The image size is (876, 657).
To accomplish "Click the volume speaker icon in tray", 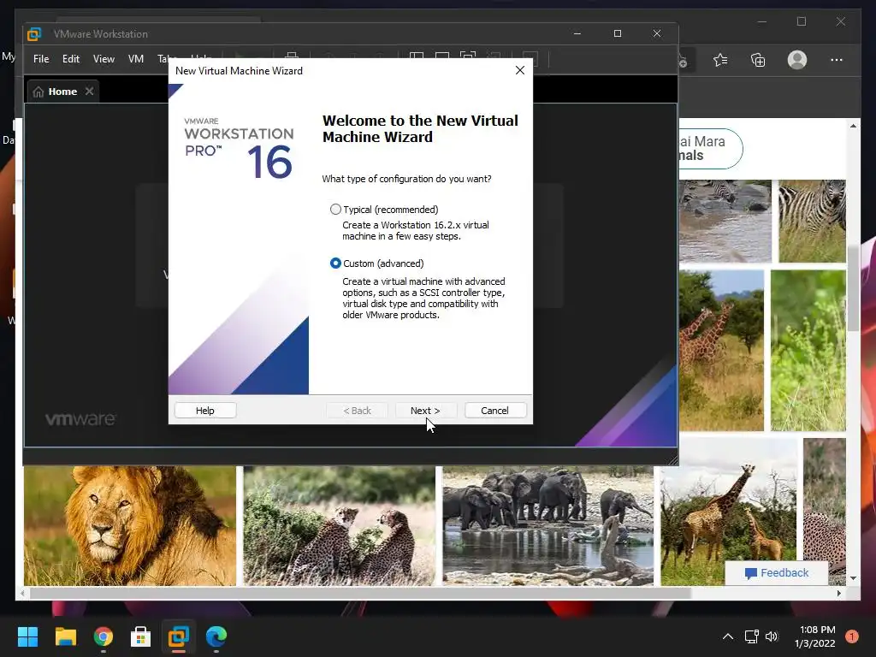I will pos(772,636).
